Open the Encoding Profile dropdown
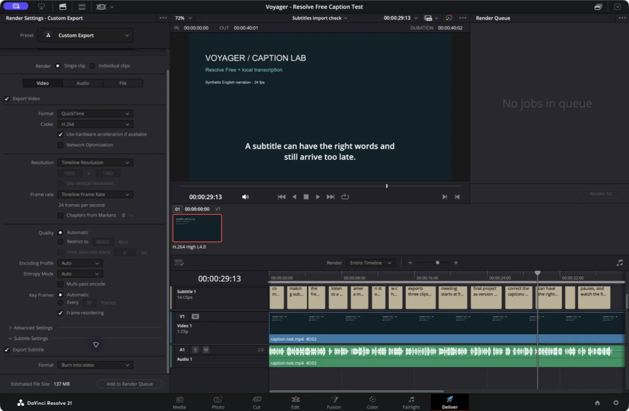Viewport: 629px width, 411px height. pos(80,263)
